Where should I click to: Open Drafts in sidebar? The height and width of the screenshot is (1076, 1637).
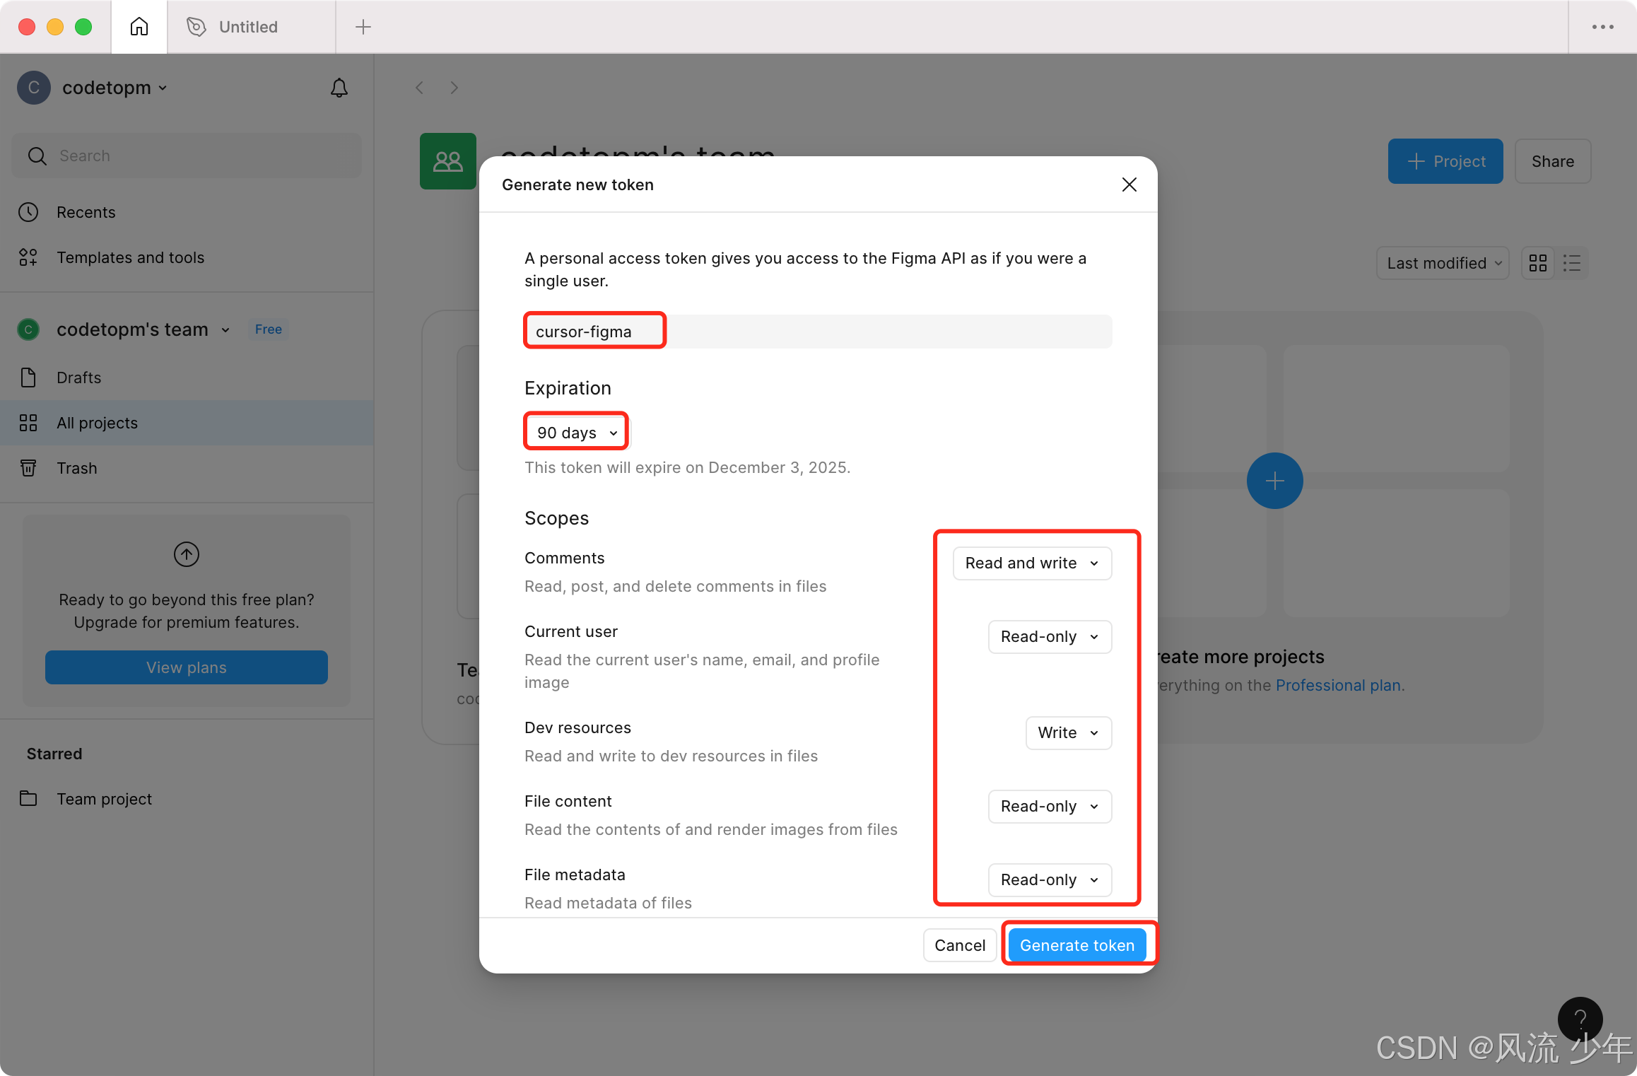[187, 378]
